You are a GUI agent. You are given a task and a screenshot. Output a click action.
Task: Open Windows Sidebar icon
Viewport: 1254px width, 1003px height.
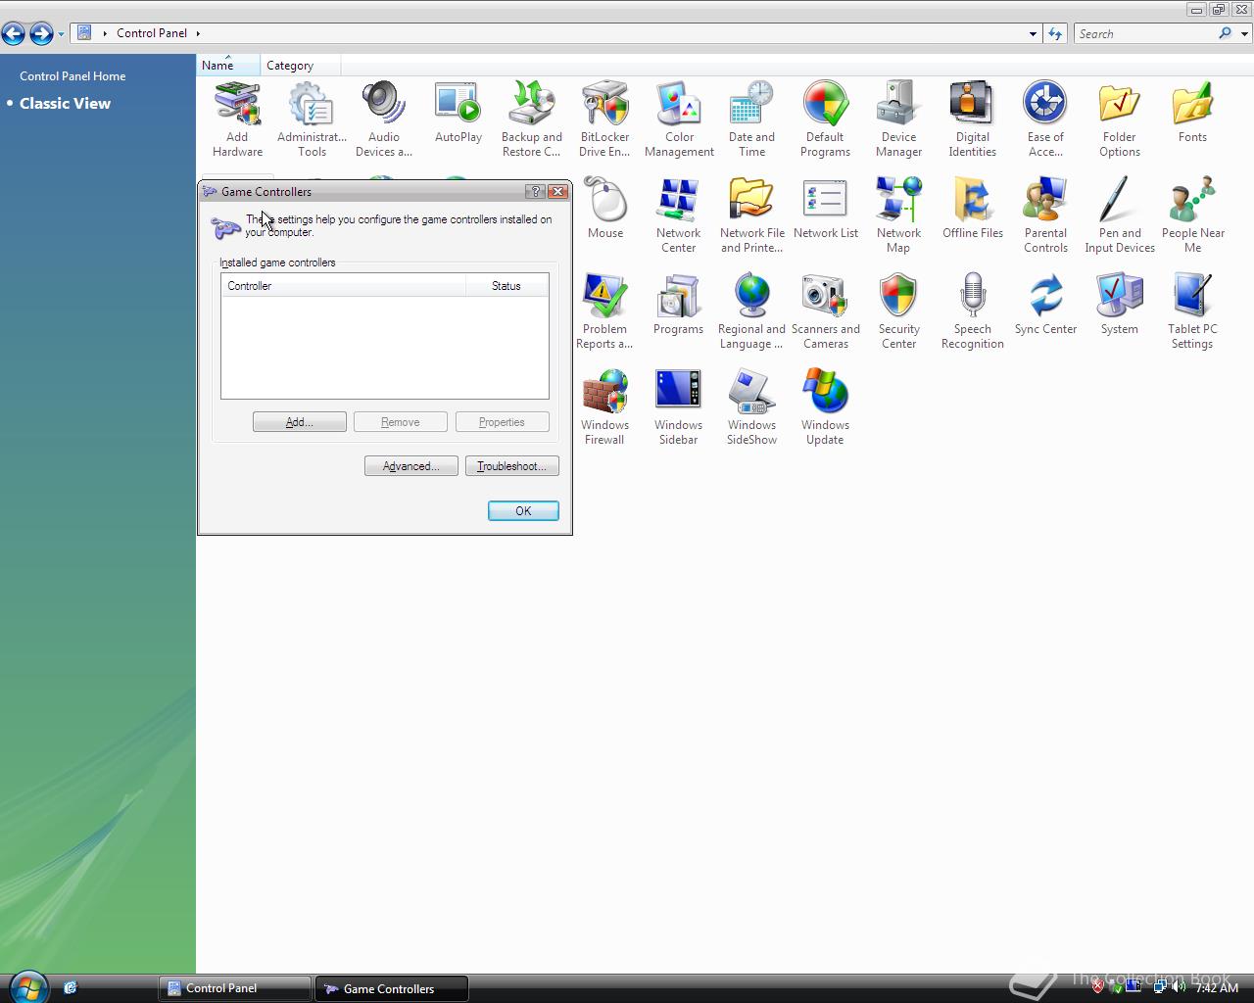(x=678, y=407)
